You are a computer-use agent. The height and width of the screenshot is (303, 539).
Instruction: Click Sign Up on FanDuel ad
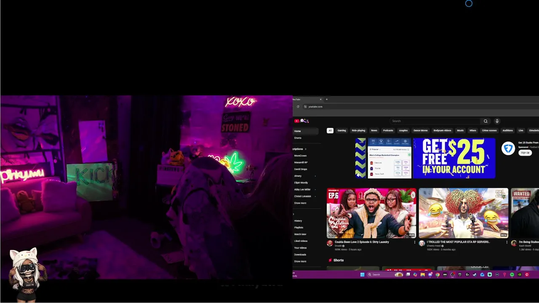click(x=525, y=152)
